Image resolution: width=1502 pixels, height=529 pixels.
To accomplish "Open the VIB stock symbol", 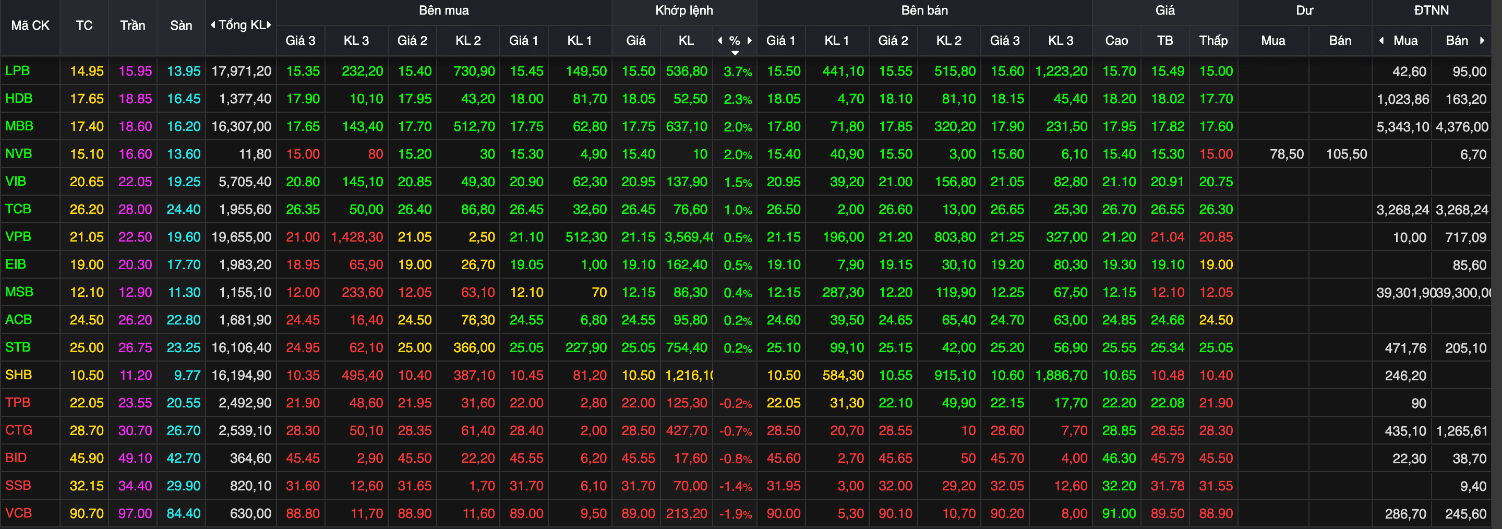I will [16, 182].
